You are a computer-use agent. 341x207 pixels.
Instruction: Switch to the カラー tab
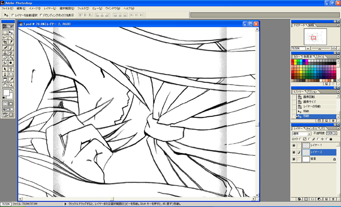click(x=296, y=57)
